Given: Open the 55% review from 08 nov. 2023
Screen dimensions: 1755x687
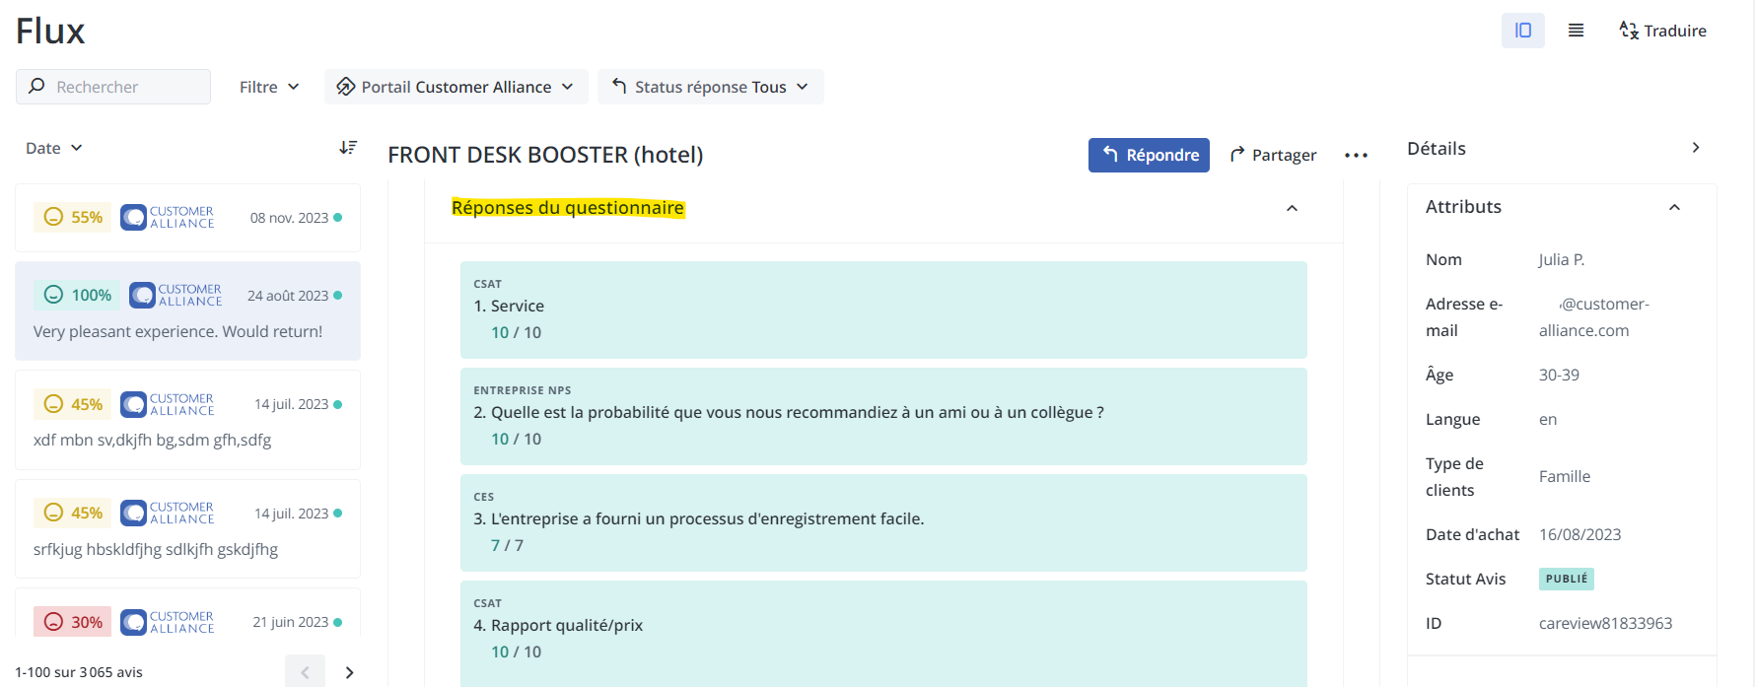Looking at the screenshot, I should click(187, 218).
